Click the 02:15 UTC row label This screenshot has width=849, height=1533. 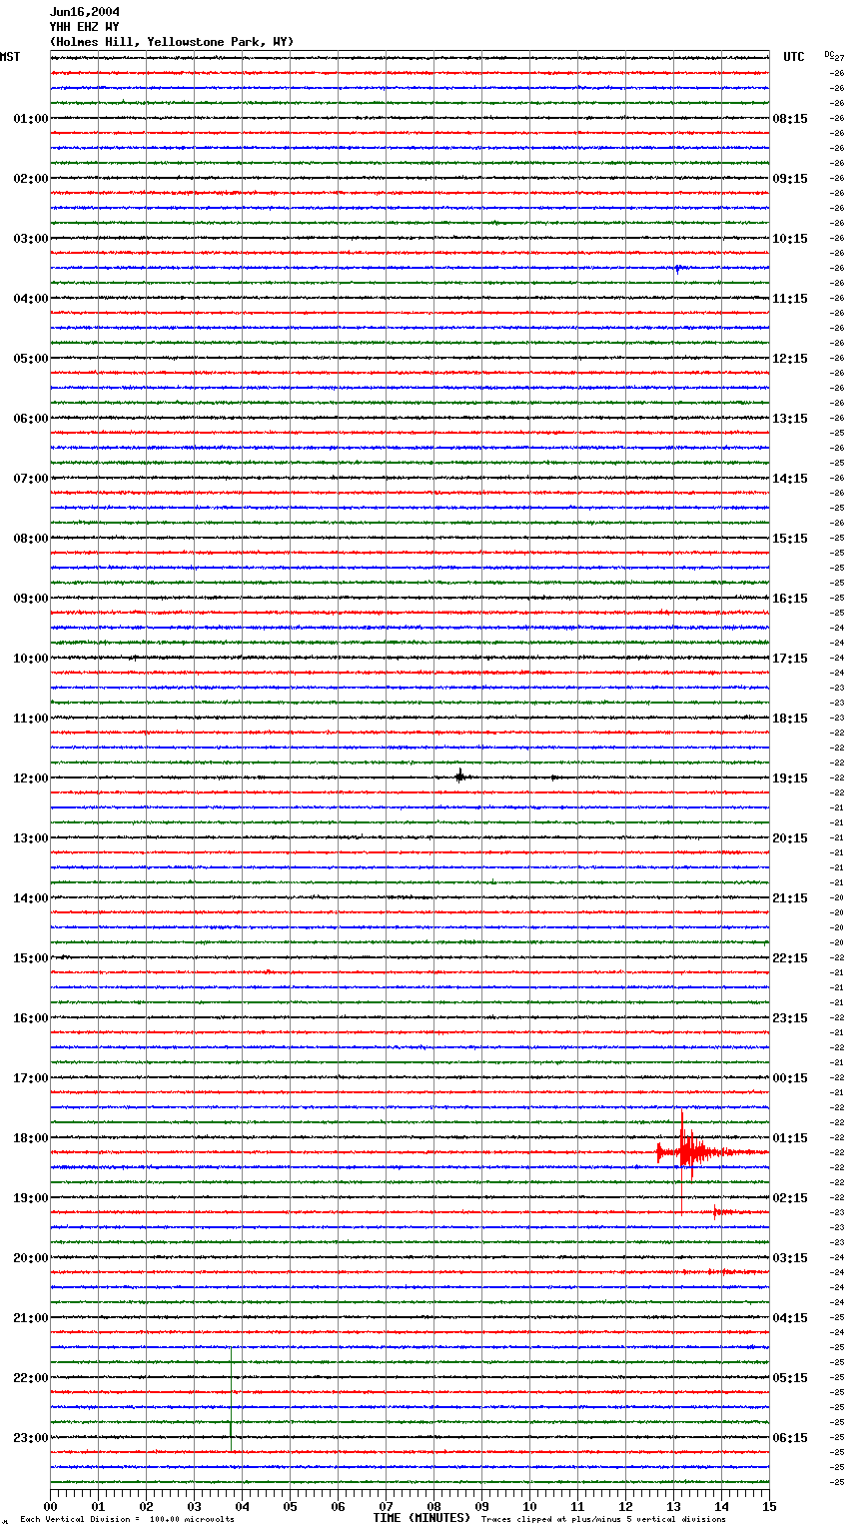(790, 1198)
